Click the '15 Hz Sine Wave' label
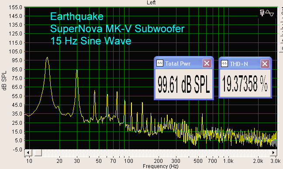 [x=91, y=41]
